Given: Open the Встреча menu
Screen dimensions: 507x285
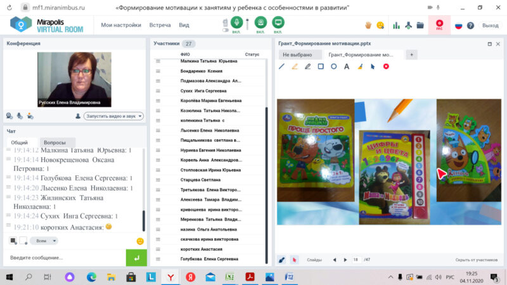Looking at the screenshot, I should pyautogui.click(x=160, y=25).
